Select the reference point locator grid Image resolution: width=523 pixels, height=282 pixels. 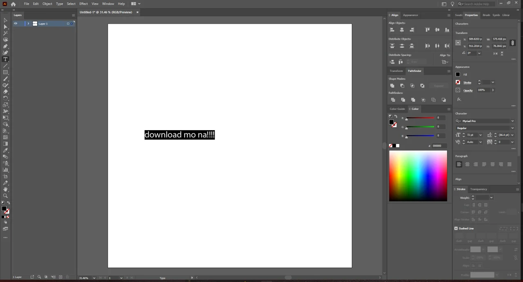click(458, 42)
